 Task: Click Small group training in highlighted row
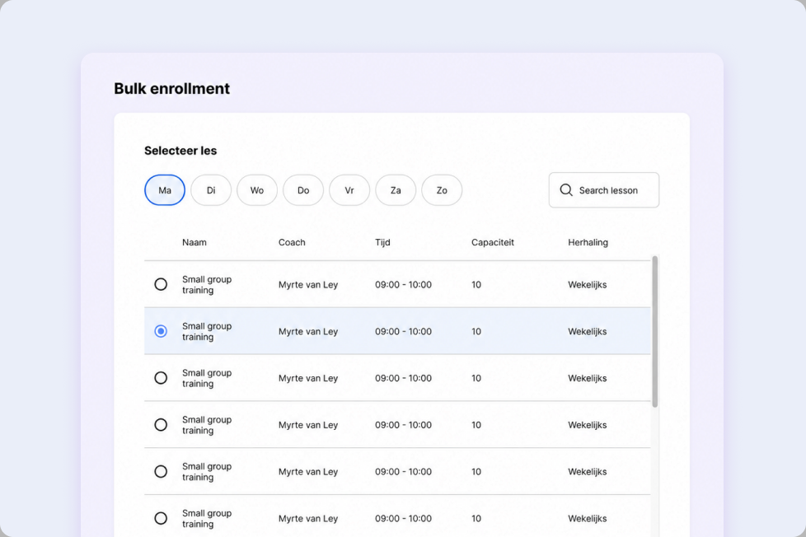click(x=207, y=331)
